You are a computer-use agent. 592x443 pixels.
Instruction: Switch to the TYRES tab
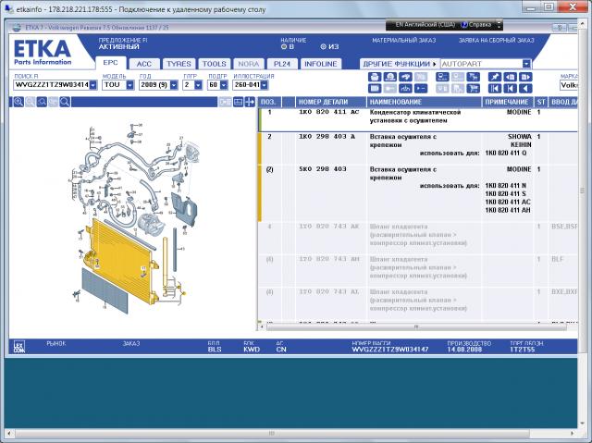click(x=179, y=64)
